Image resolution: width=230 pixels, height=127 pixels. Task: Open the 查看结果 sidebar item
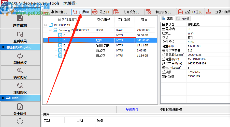click(20, 37)
